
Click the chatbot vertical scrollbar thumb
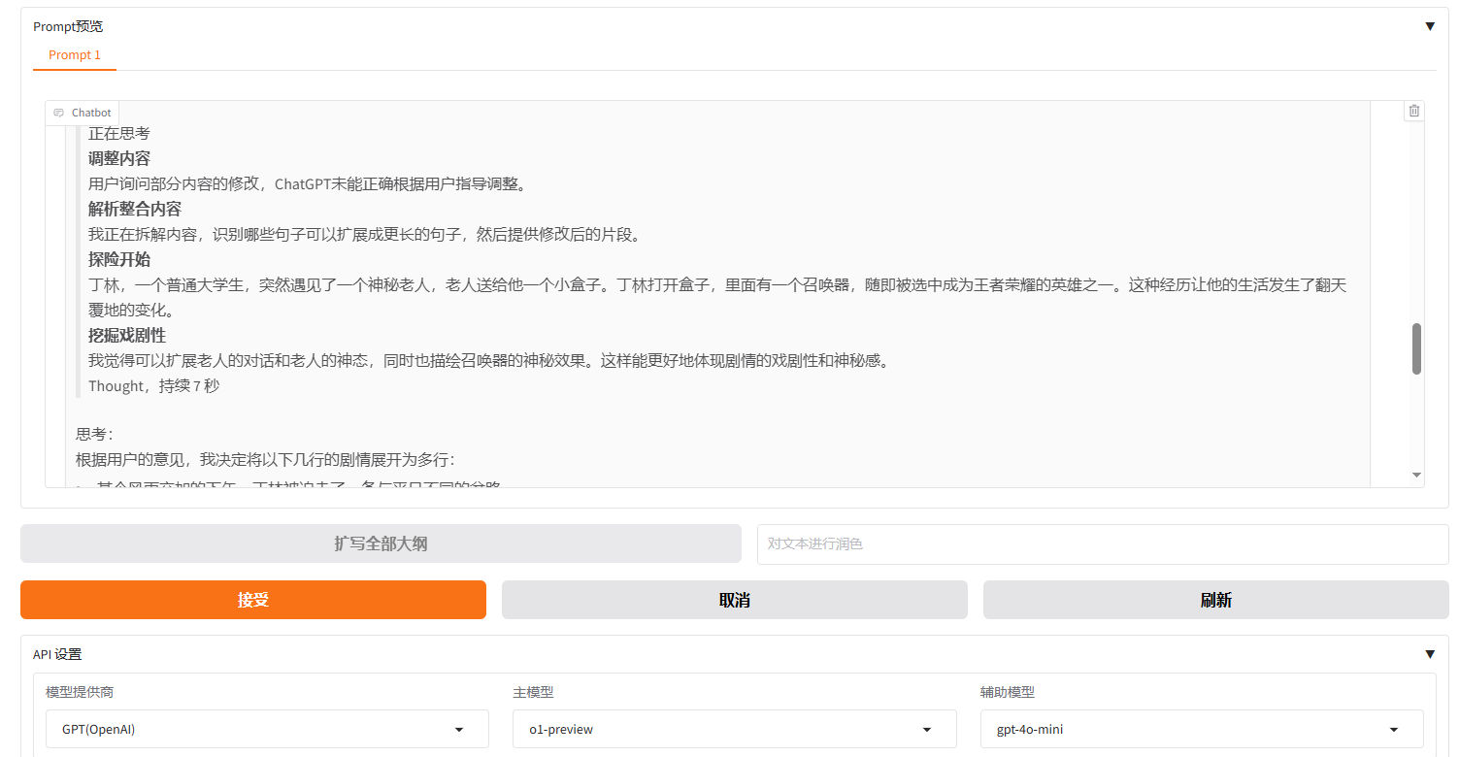[1416, 348]
